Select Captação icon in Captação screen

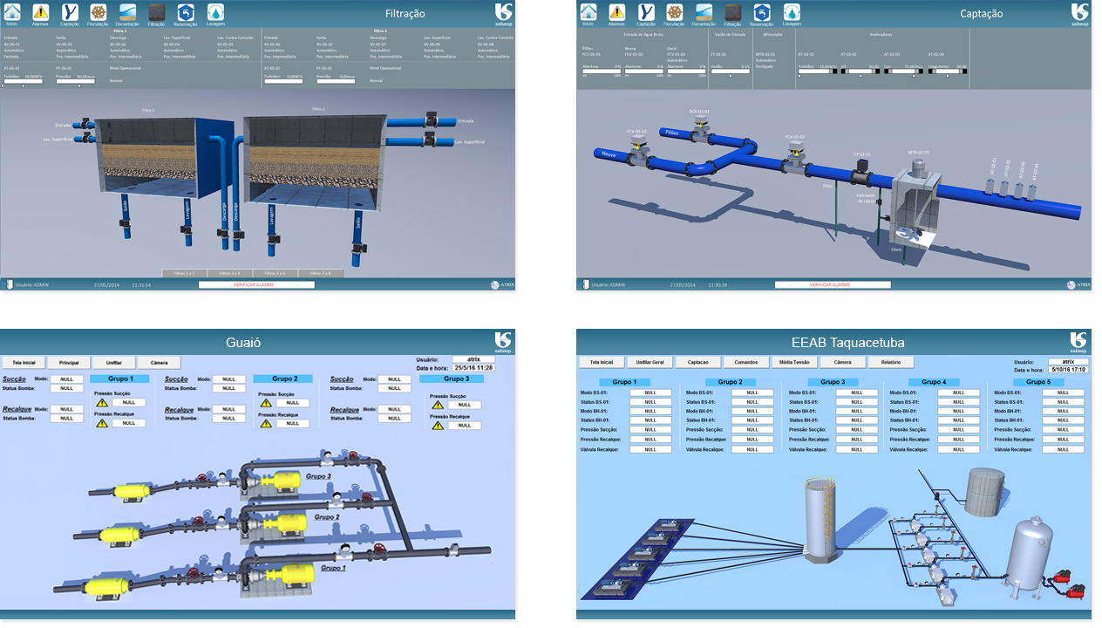[x=646, y=12]
